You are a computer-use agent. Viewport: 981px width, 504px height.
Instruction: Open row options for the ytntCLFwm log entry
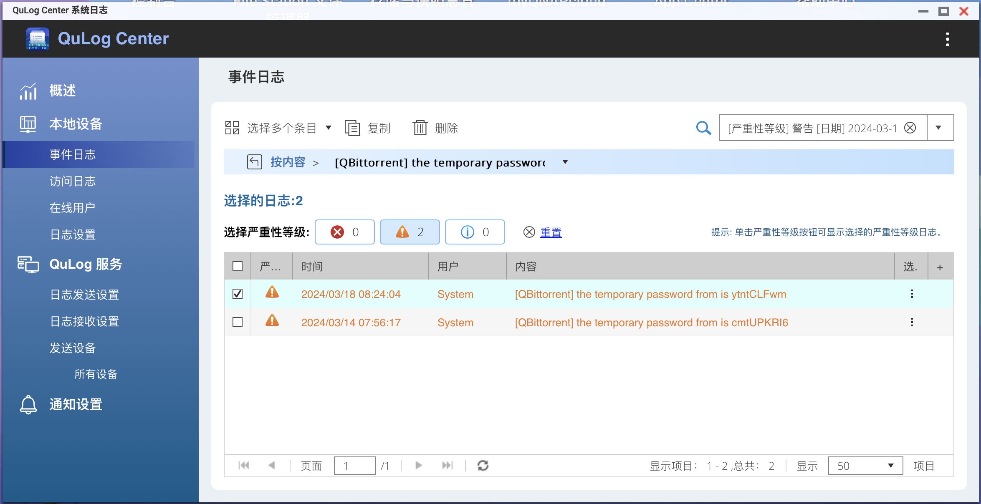click(x=912, y=294)
